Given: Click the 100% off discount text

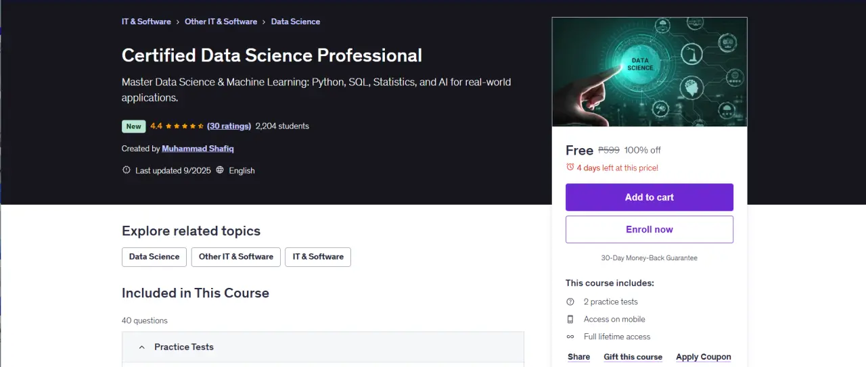Looking at the screenshot, I should coord(643,150).
